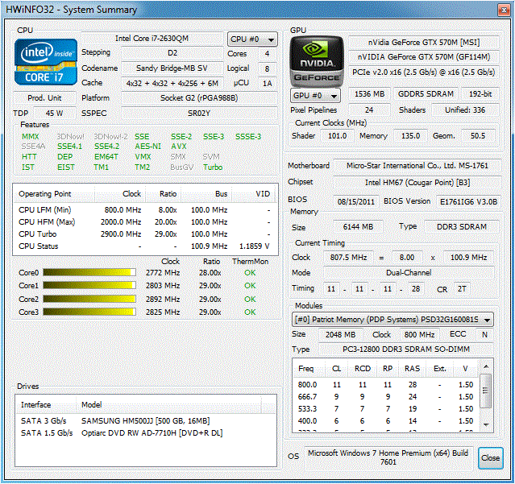The image size is (515, 484).
Task: Select the 533.3 frequency timing row
Action: pos(386,409)
